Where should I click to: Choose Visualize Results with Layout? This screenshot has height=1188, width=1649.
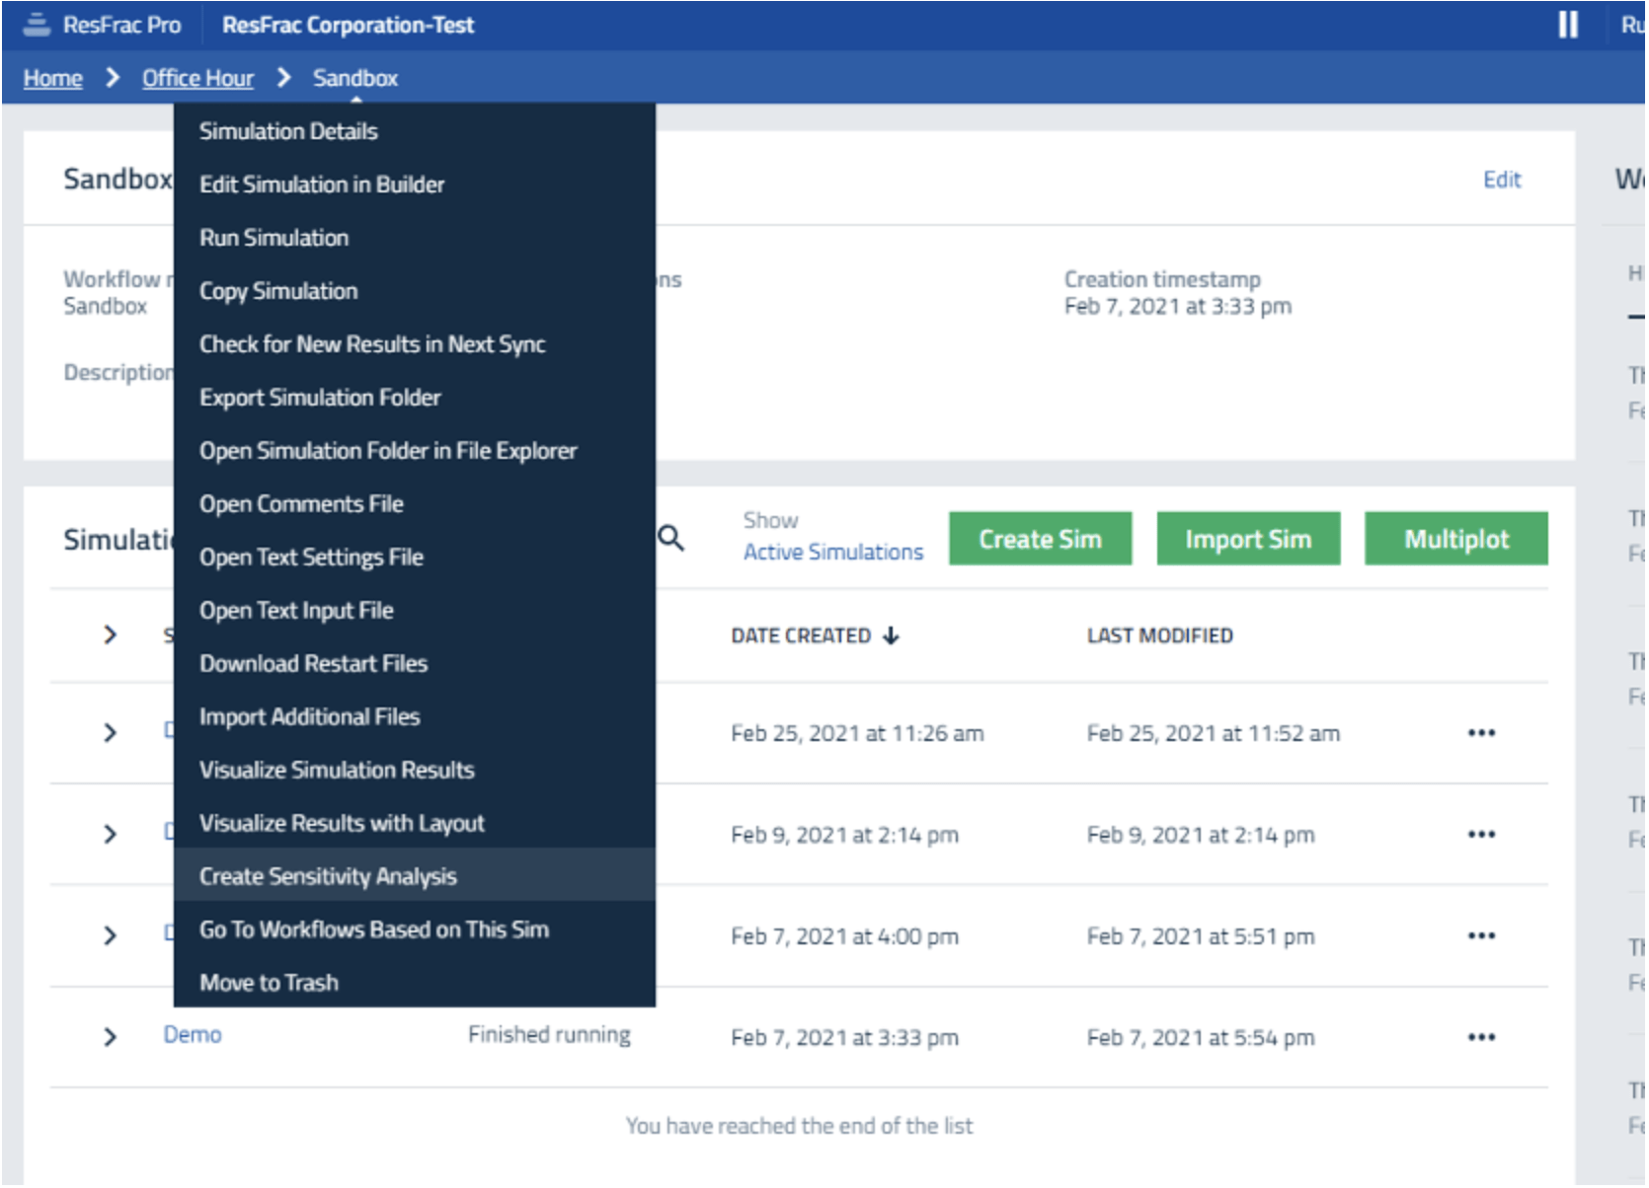click(x=415, y=824)
